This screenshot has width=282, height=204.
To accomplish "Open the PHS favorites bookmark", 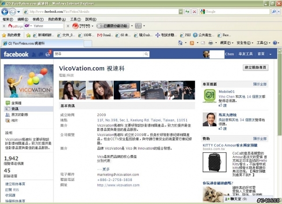I will pos(186,35).
